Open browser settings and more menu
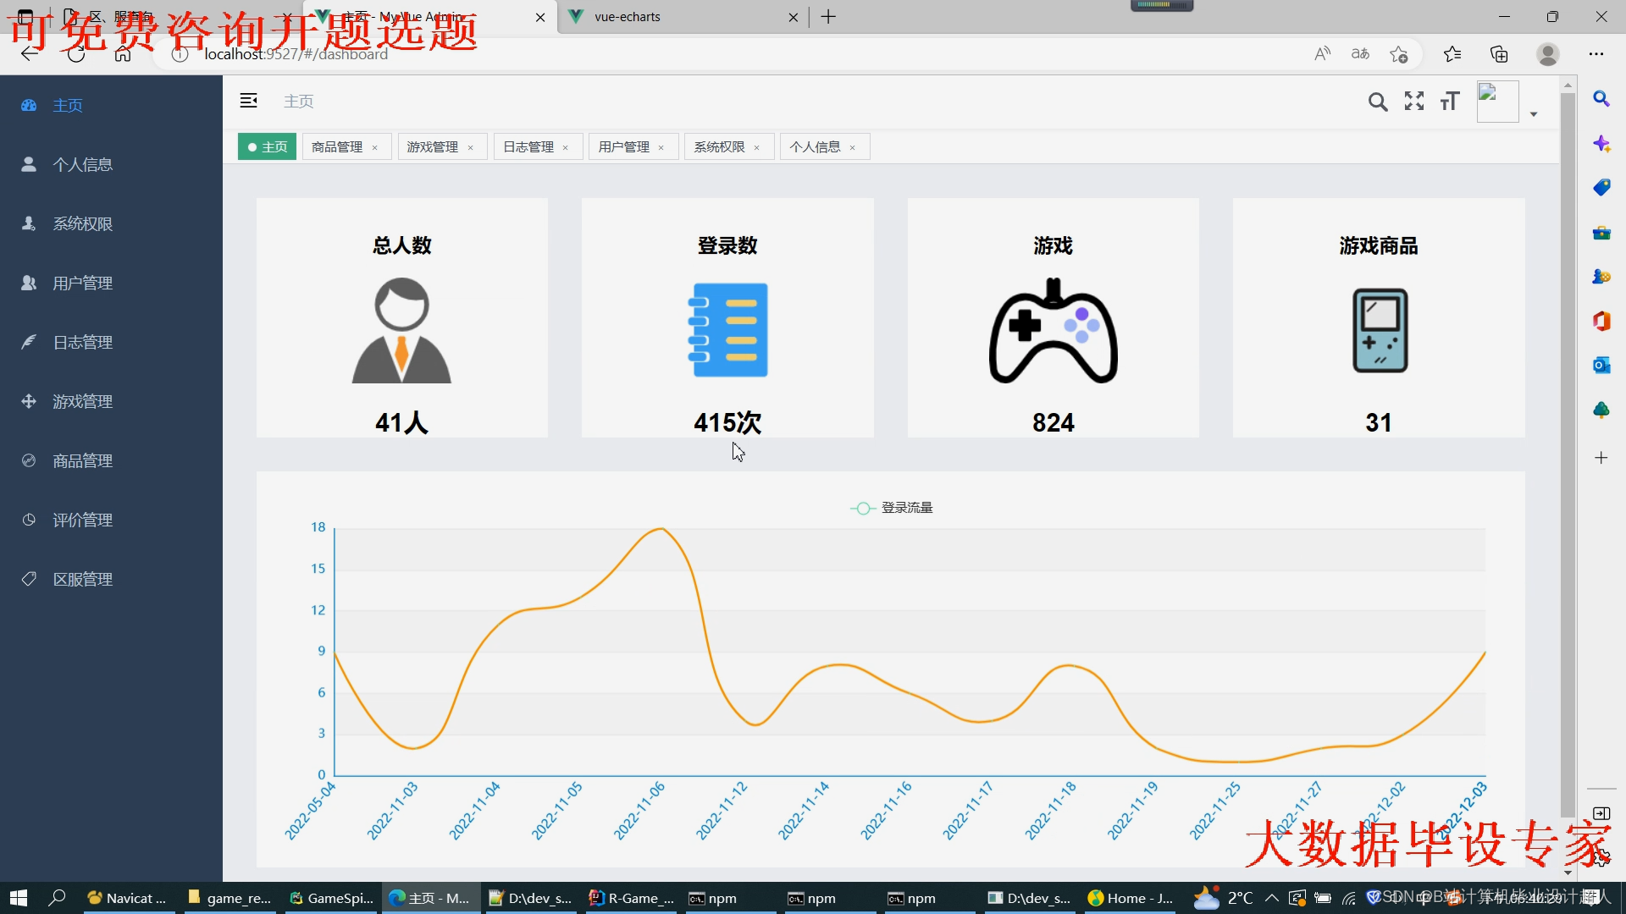Viewport: 1626px width, 914px height. [1596, 54]
